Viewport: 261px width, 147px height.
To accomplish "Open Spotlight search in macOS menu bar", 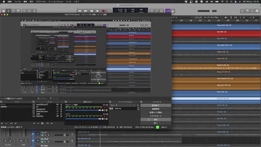I will click(231, 2).
